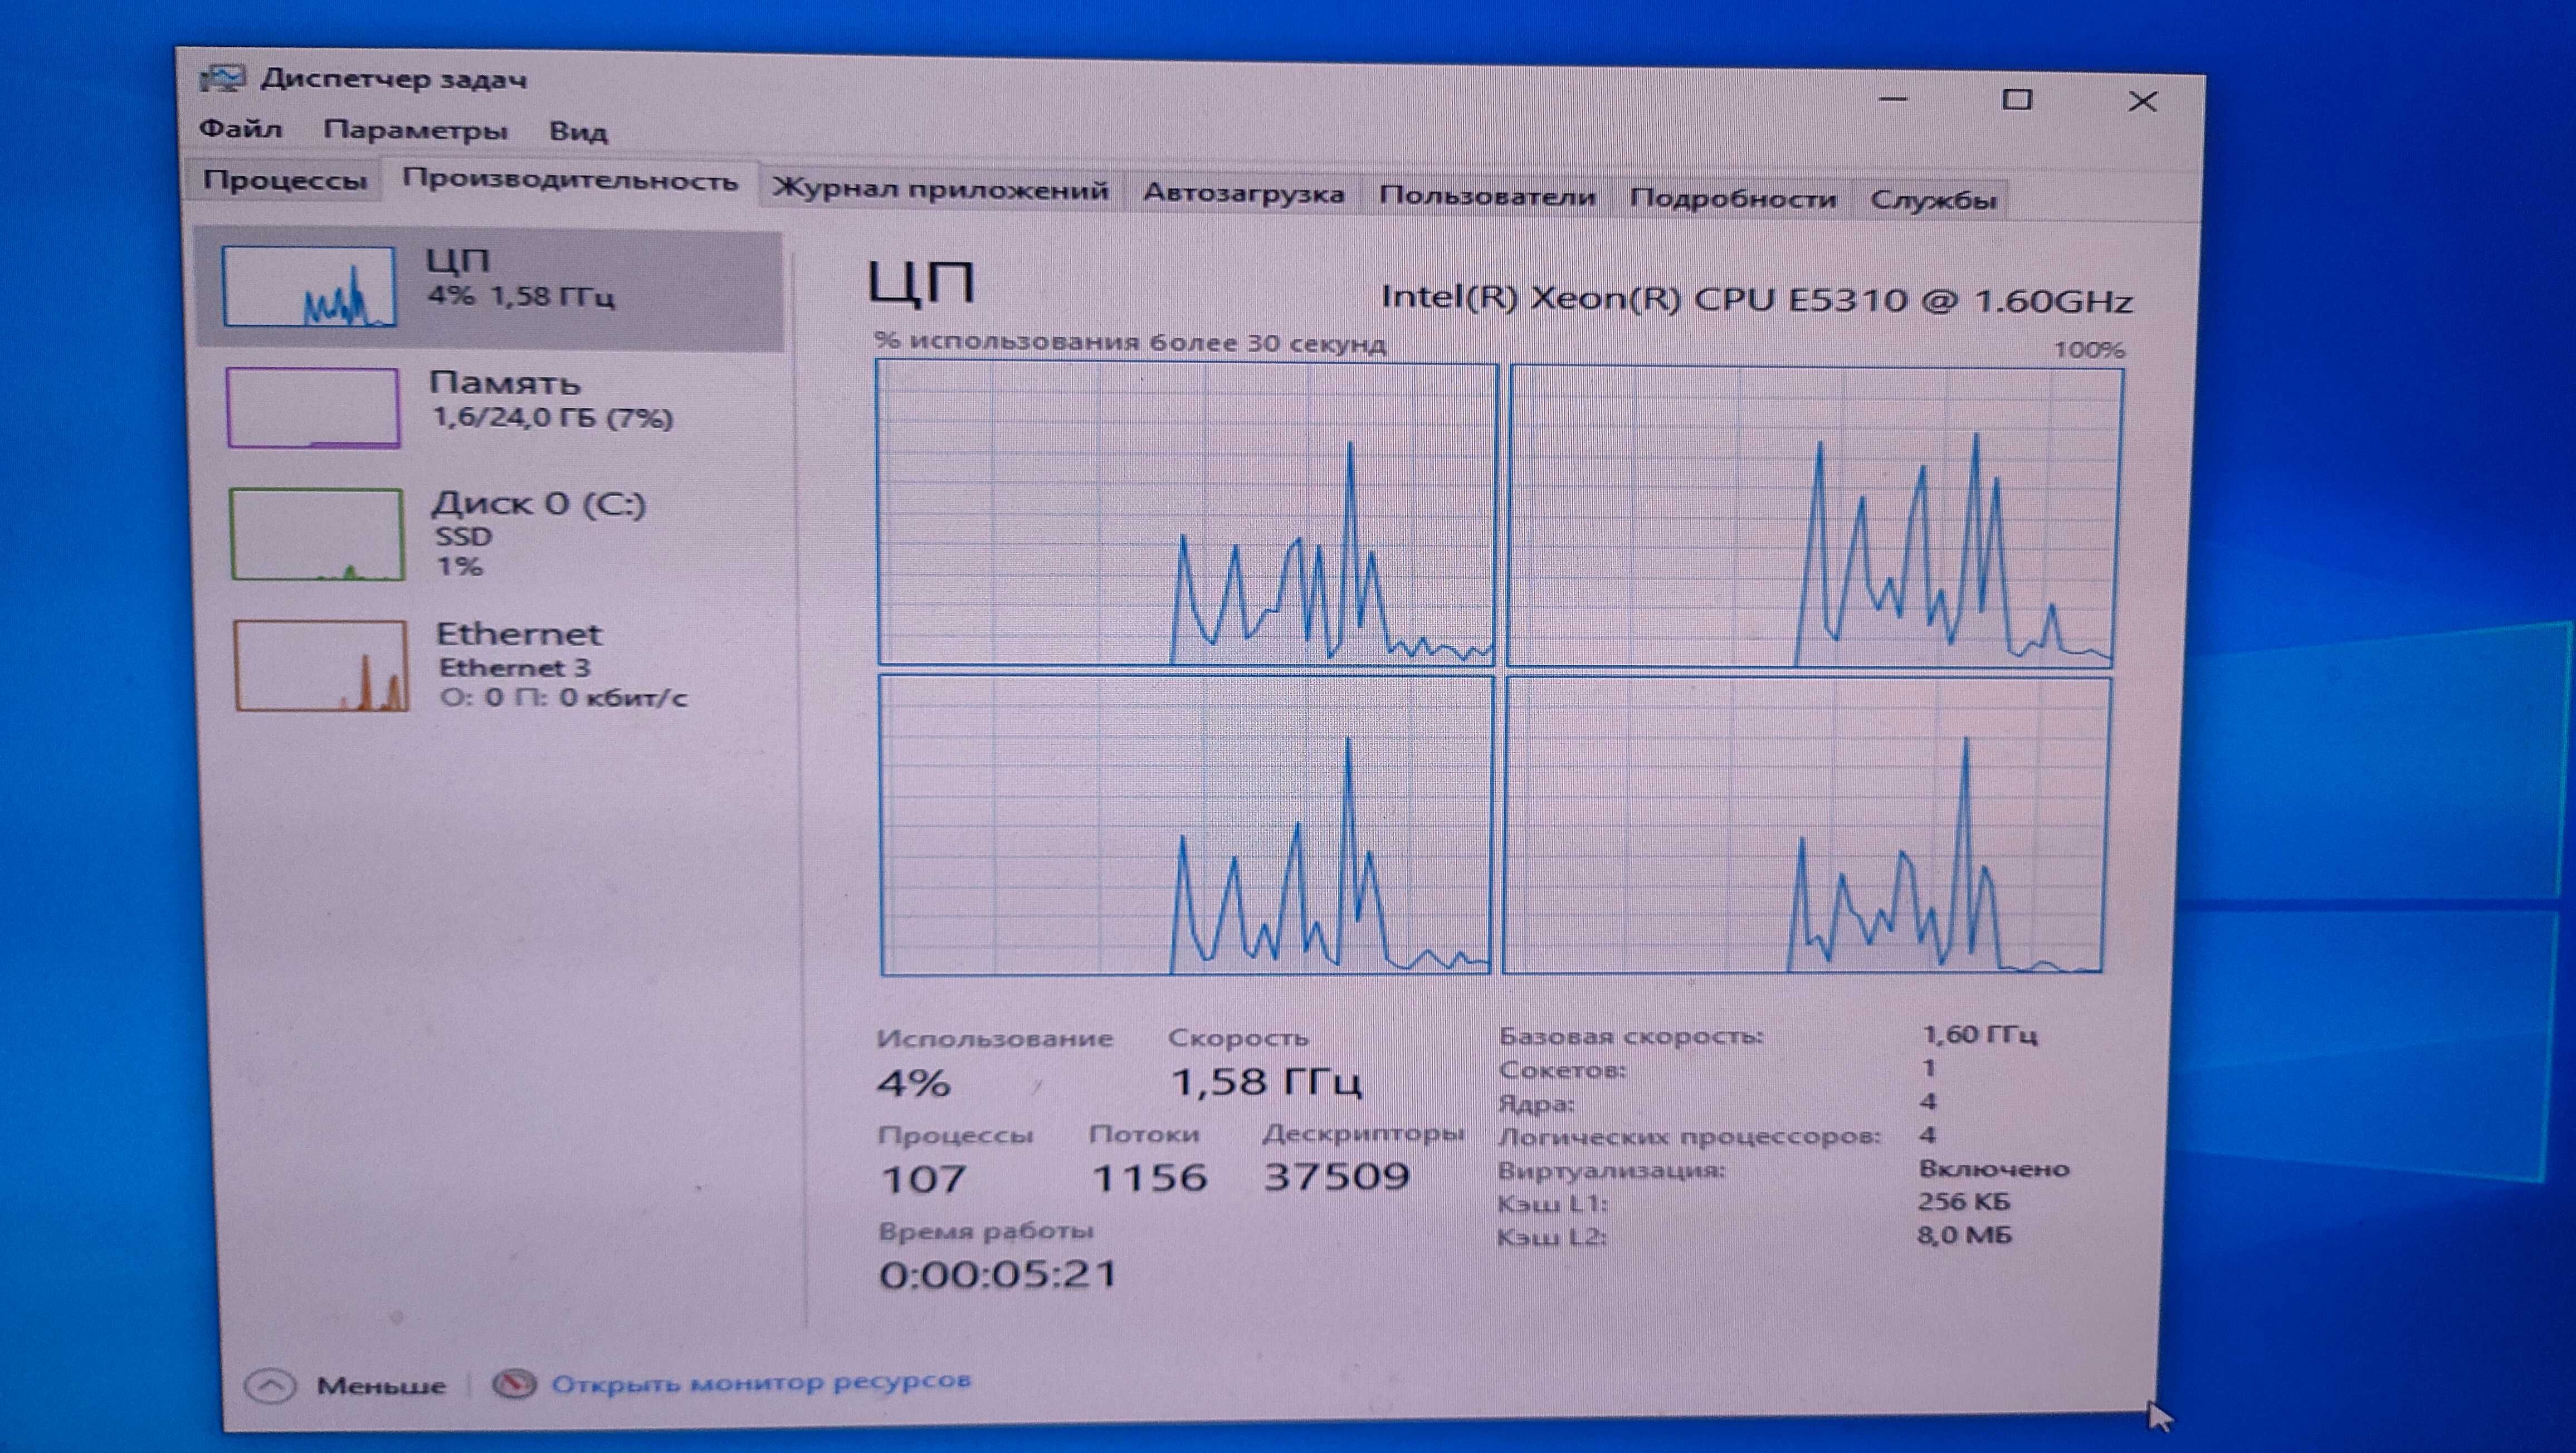This screenshot has width=2576, height=1453.
Task: Click the Сокетов label
Action: click(x=1562, y=1070)
